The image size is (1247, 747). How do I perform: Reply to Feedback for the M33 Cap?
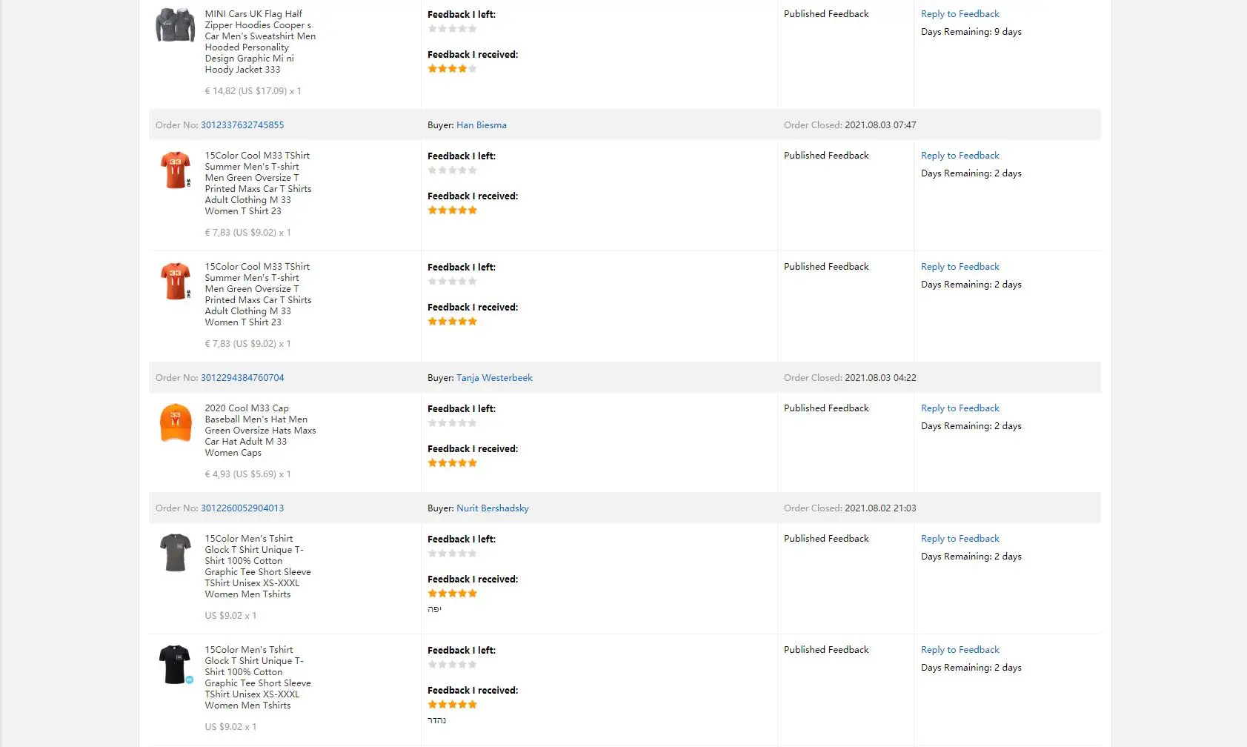point(960,408)
